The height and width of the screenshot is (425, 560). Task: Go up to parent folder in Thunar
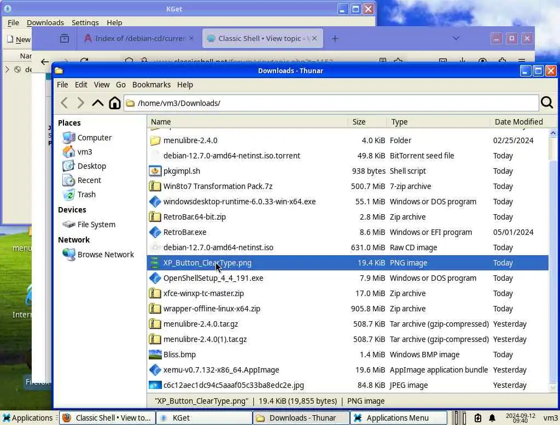pos(97,103)
